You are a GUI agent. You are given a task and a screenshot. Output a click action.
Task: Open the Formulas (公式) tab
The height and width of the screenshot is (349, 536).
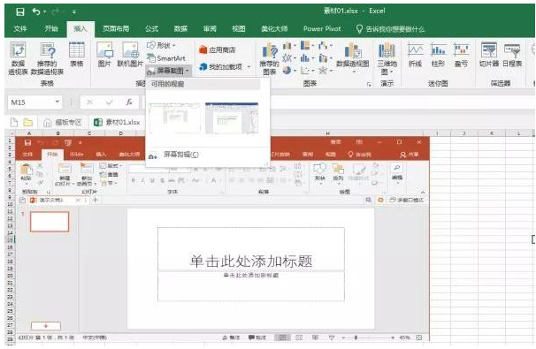tap(152, 29)
